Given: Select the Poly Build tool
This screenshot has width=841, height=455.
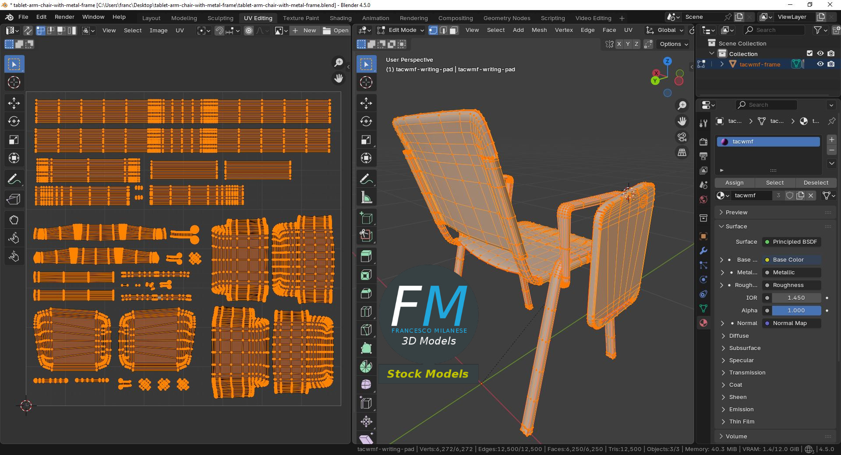Looking at the screenshot, I should tap(366, 348).
